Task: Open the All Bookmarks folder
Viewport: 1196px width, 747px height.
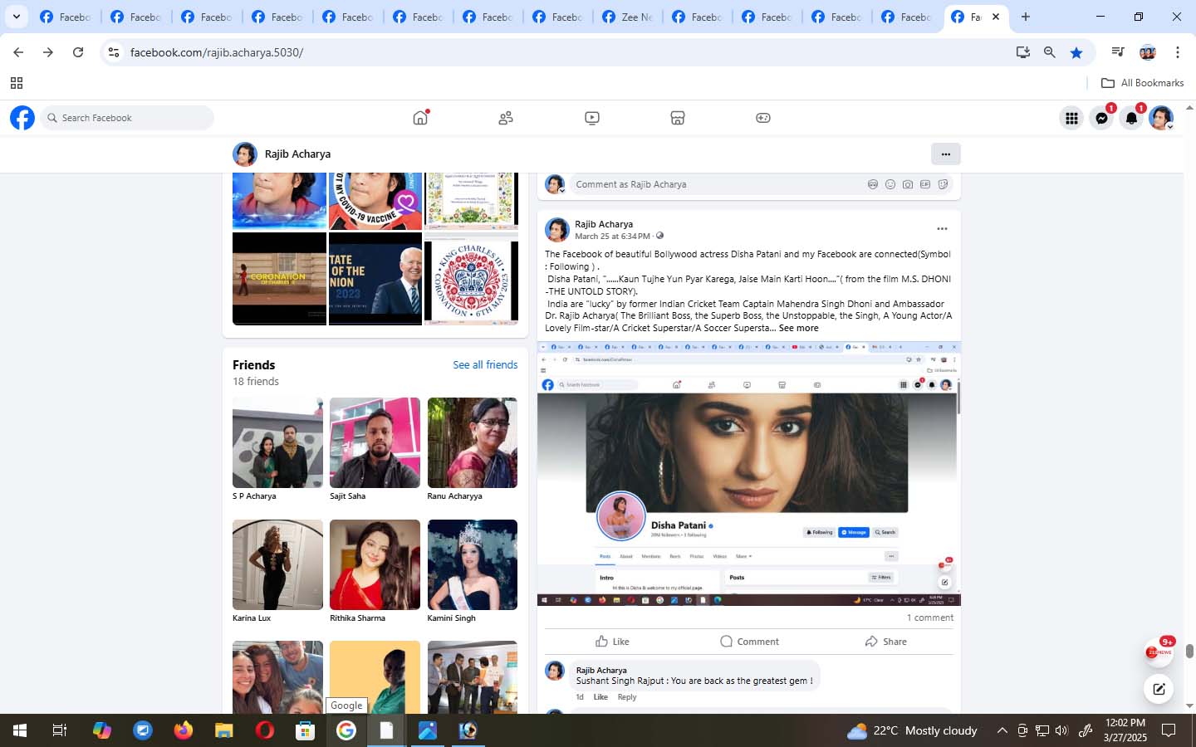Action: [1142, 83]
